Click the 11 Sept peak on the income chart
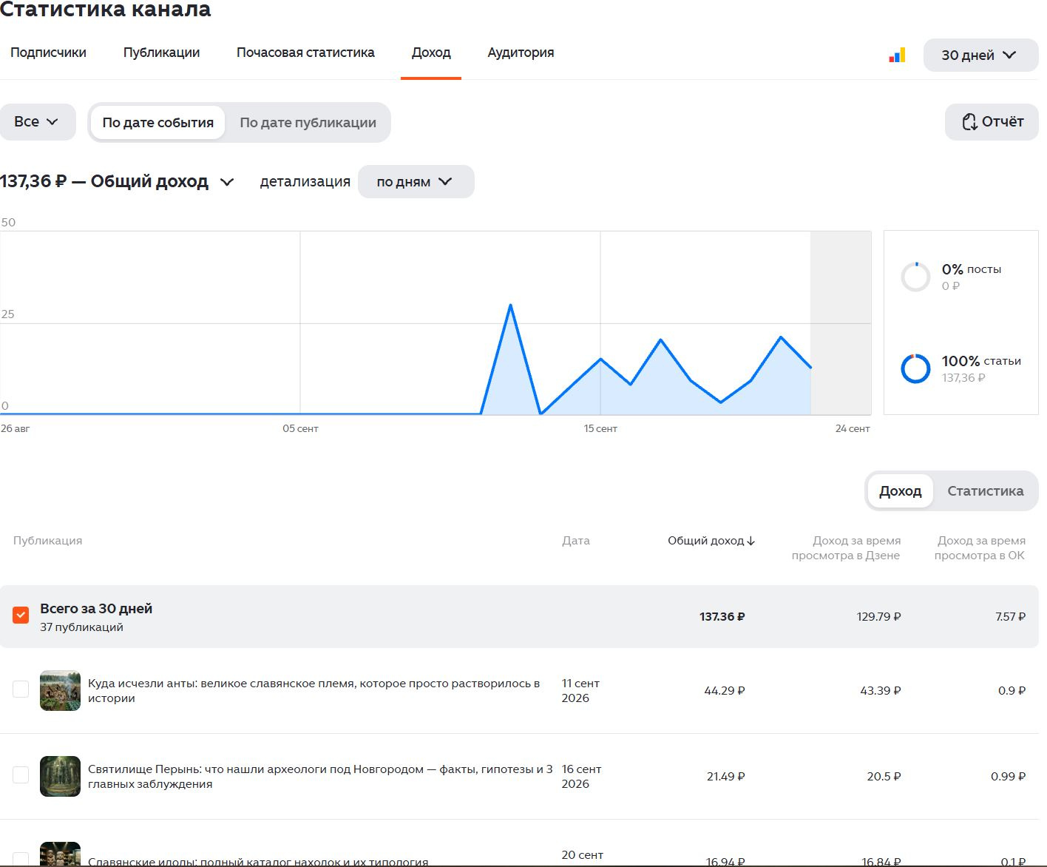 click(x=510, y=306)
